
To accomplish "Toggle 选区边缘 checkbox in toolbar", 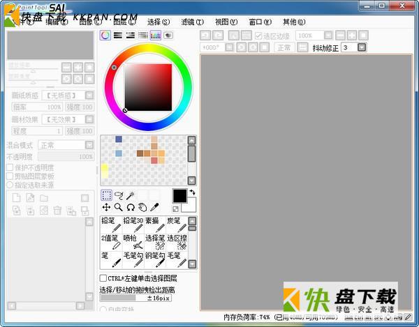I will [x=258, y=36].
